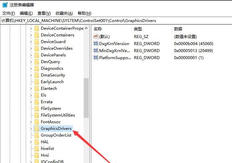Click the Elantech folder icon
This screenshot has width=232, height=163.
[36, 89]
